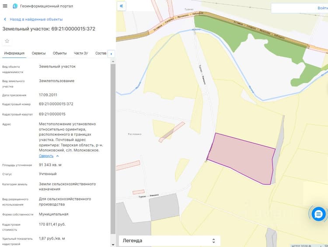The image size is (328, 247).
Task: Click the info panel vertical scrollbar thumb
Action: coord(113,149)
